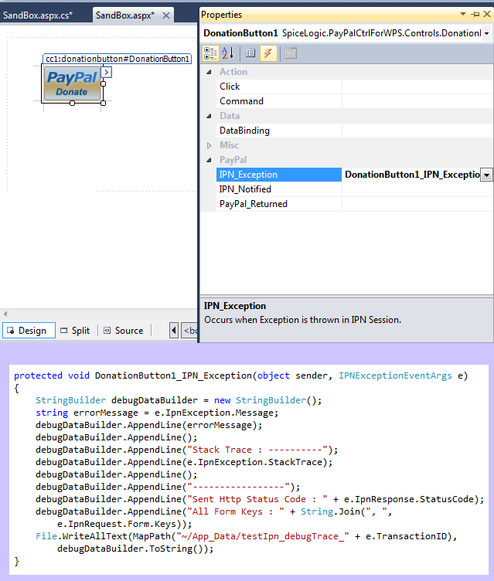Open the Properties window position dropdown arrow

coord(463,14)
